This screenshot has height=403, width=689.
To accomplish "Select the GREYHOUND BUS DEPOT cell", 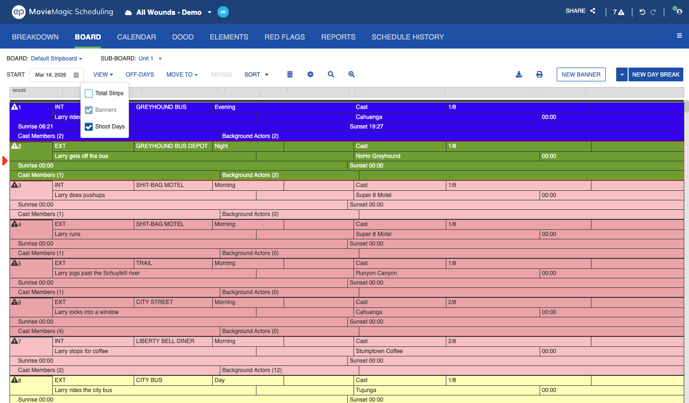I will coord(173,146).
